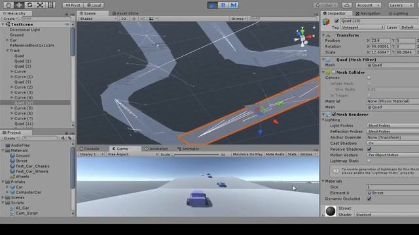Toggle the Convex checkbox
The width and height of the screenshot is (419, 235).
369,78
